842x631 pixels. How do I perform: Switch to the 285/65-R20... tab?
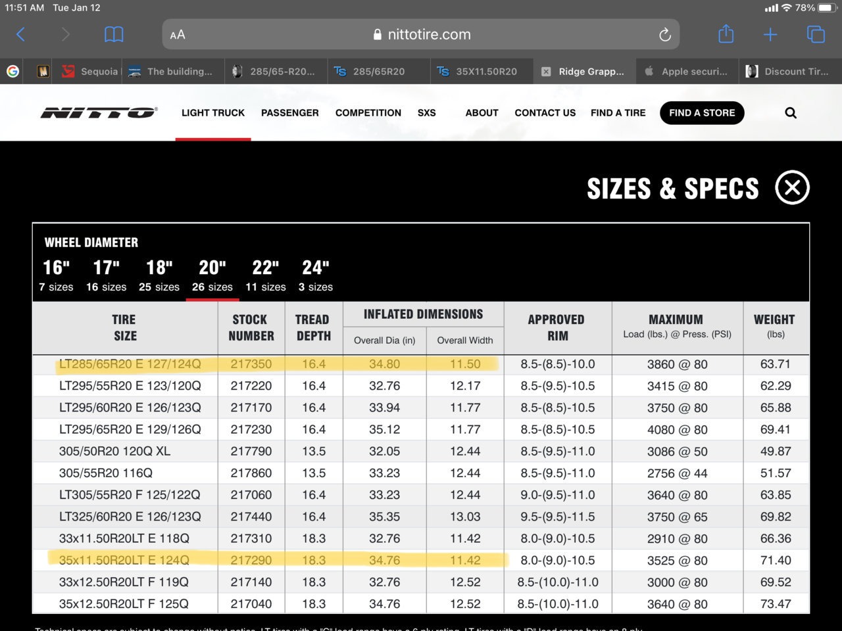[x=276, y=71]
